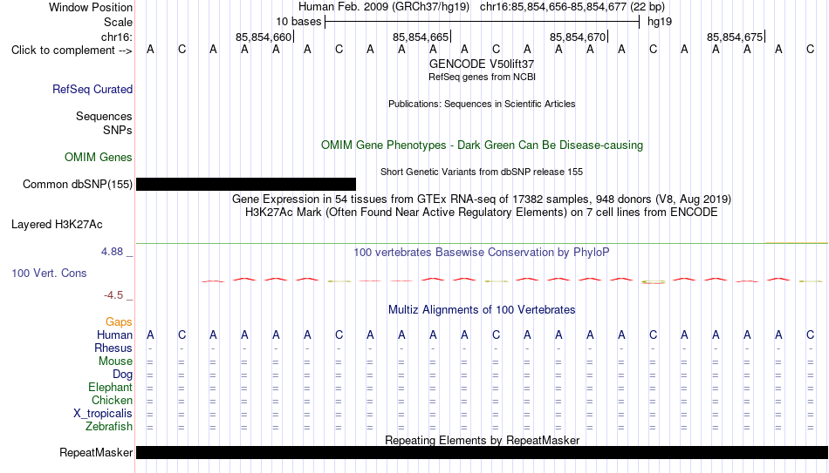
Task: Click the 10 bases scale bar
Action: click(x=483, y=22)
